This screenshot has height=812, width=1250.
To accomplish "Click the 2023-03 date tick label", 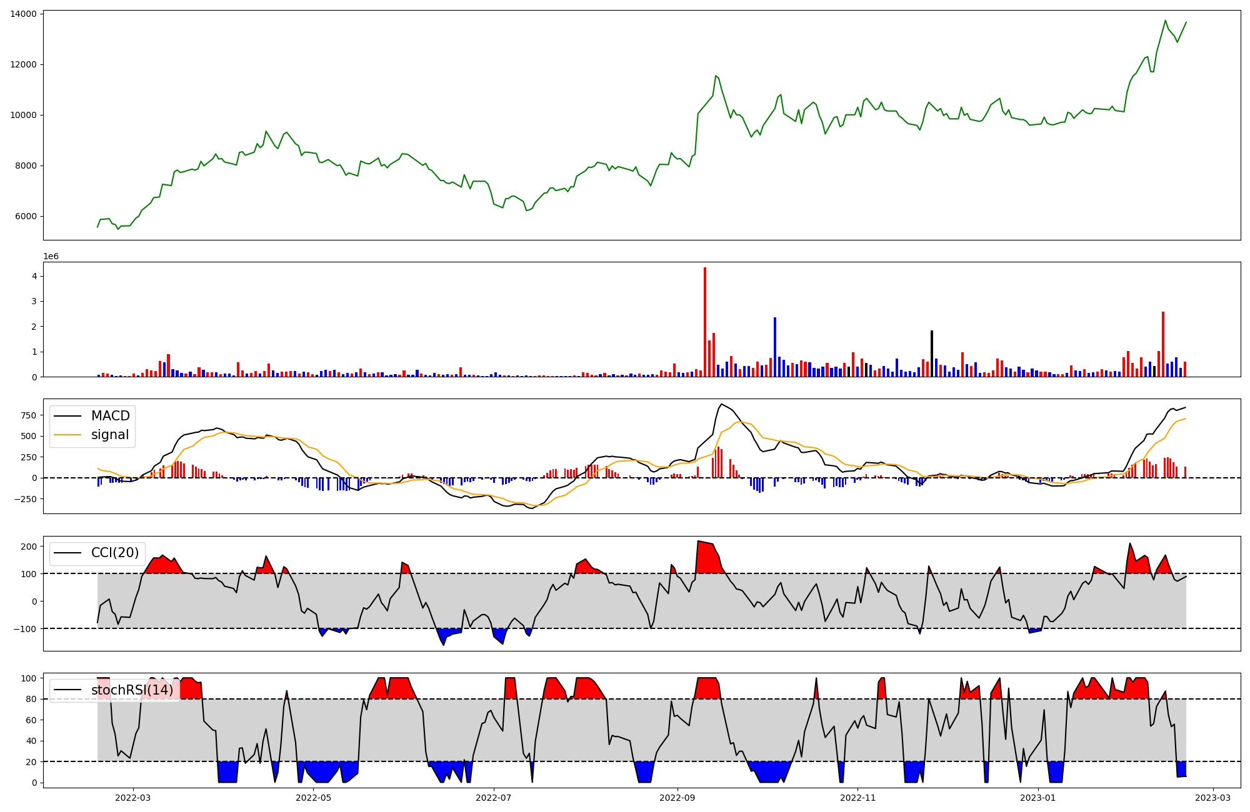I will coord(1214,798).
